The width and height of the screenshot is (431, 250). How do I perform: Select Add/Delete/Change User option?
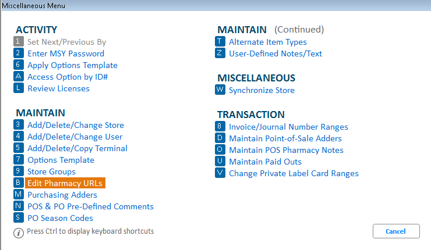click(x=75, y=137)
